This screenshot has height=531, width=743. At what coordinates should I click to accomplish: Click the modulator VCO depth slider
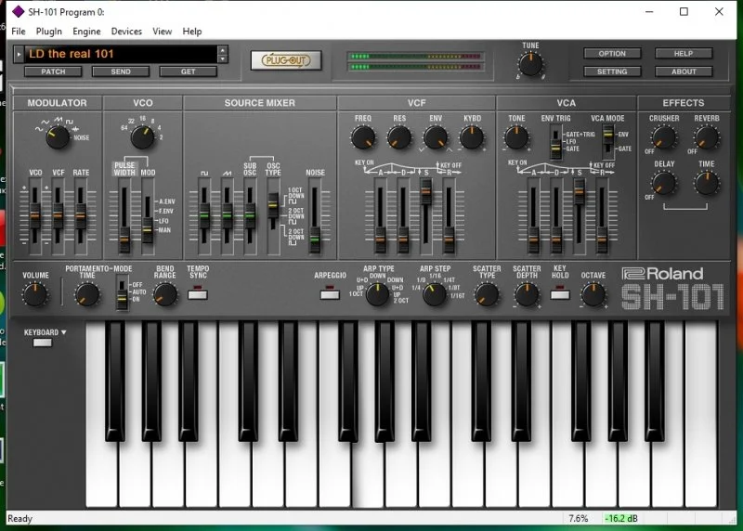34,215
